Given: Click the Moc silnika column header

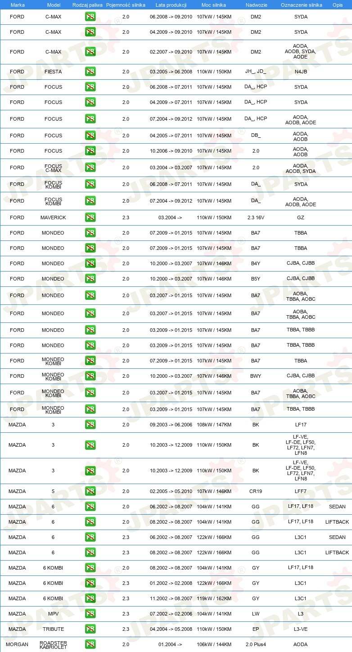Looking at the screenshot, I should (x=214, y=5).
